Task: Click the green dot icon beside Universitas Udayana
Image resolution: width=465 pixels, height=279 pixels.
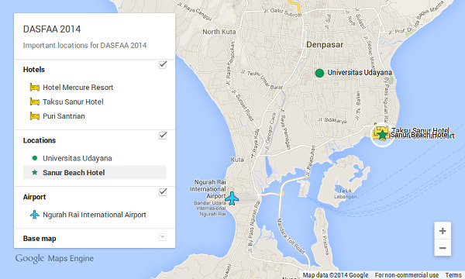Action: pyautogui.click(x=35, y=158)
